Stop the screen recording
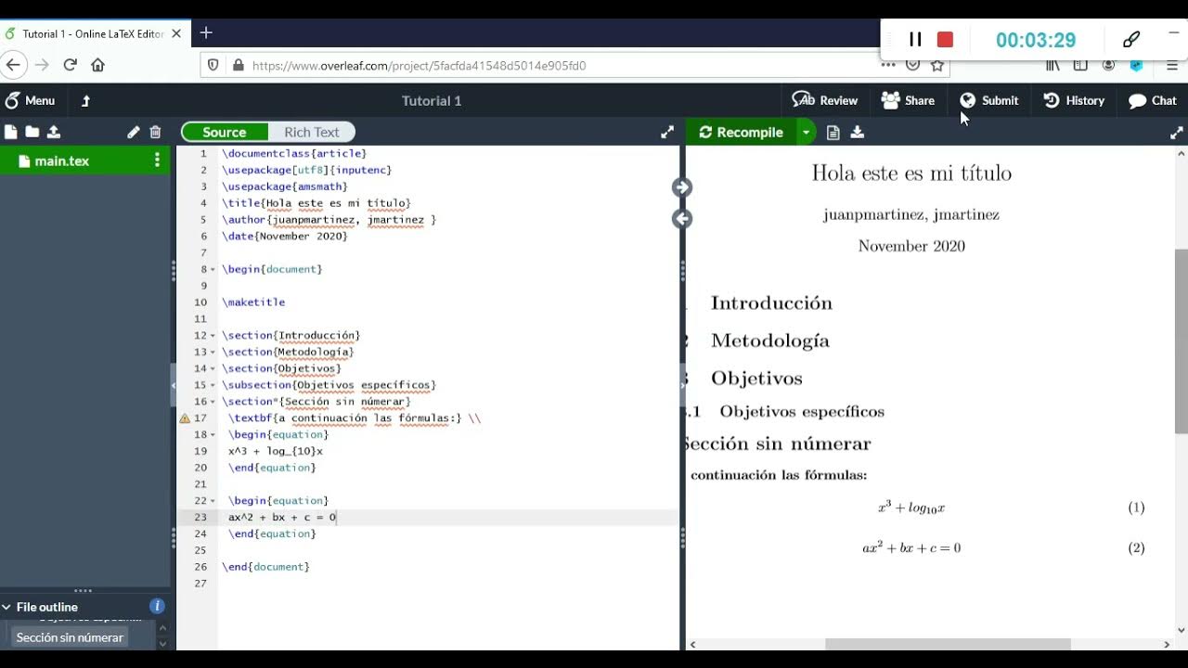 click(x=945, y=40)
